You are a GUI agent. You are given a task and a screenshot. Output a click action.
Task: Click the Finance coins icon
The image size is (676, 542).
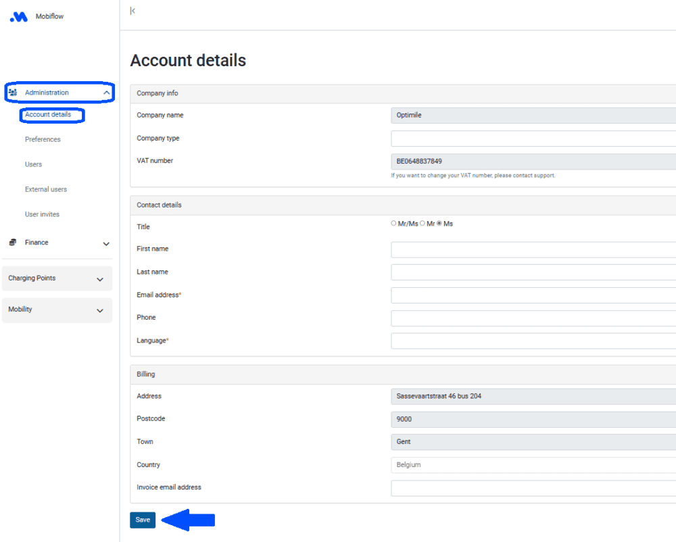[13, 243]
